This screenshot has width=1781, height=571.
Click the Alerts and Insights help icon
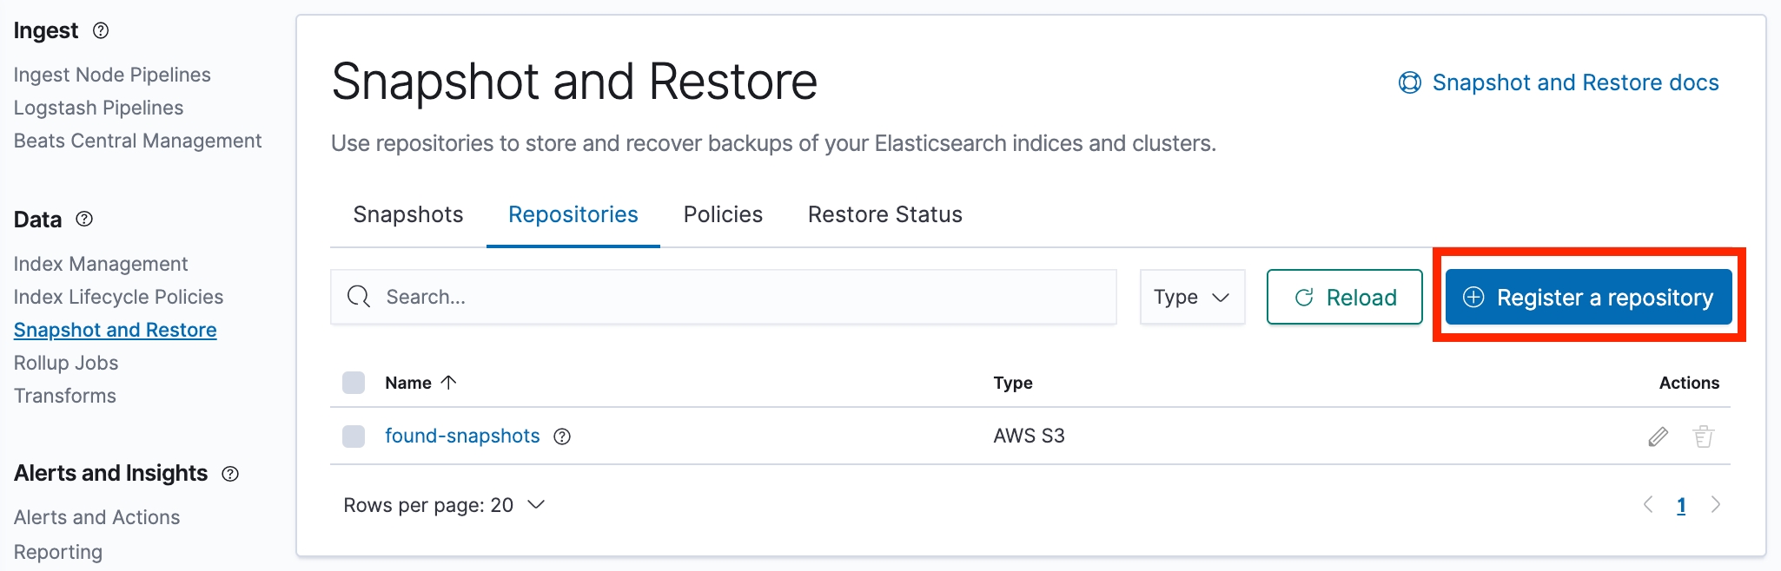[x=230, y=474]
